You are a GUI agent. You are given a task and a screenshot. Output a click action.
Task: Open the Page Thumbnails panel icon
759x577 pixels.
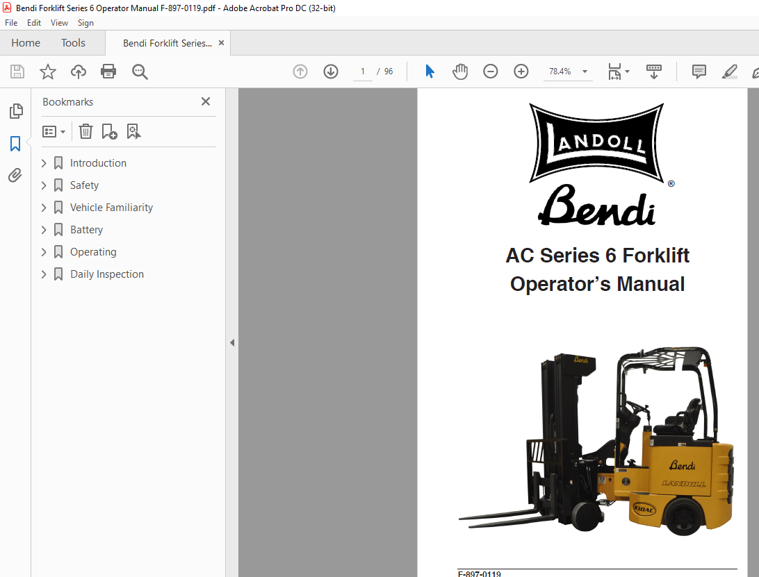[x=16, y=111]
